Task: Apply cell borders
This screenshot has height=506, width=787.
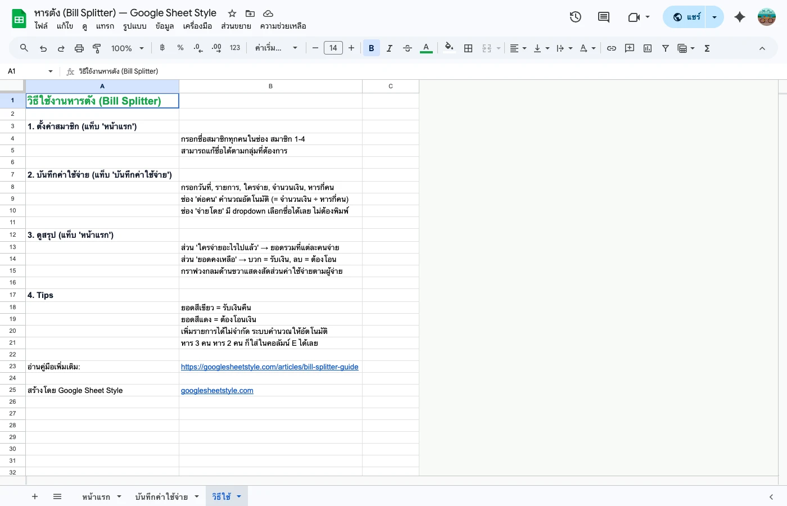Action: 468,48
